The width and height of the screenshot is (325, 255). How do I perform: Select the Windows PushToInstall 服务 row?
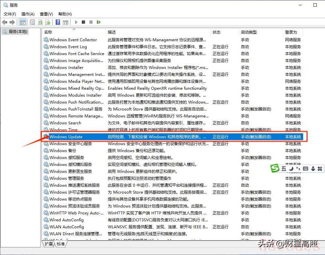[173, 109]
